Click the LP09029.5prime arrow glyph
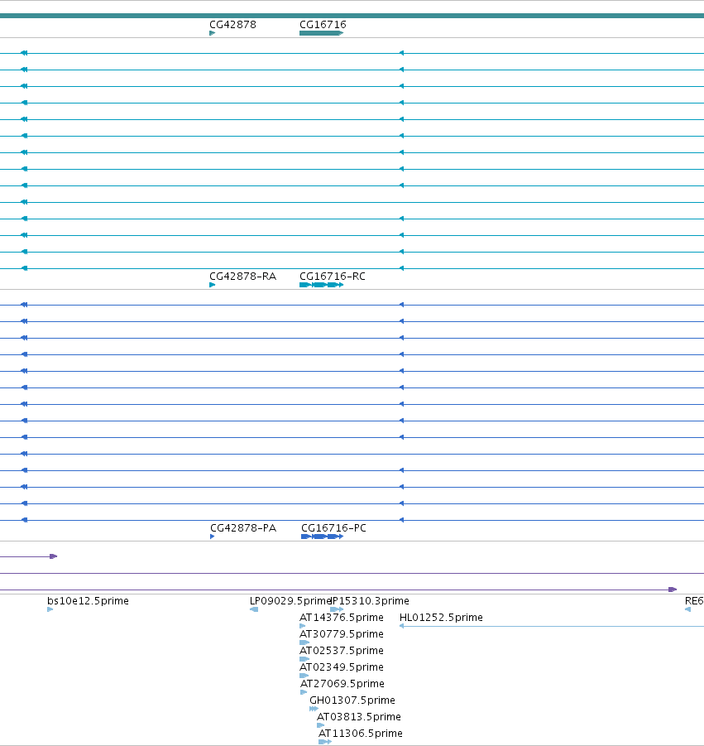This screenshot has height=746, width=704. click(x=254, y=609)
